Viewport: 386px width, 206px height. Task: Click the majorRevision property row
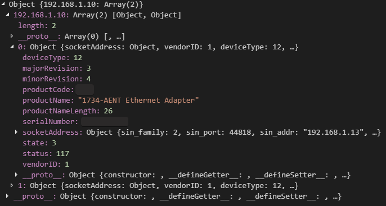coord(57,68)
